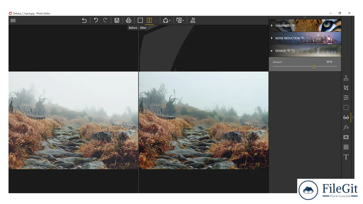The image size is (363, 204).
Task: Reset the Dehaze settings
Action: 293,51
